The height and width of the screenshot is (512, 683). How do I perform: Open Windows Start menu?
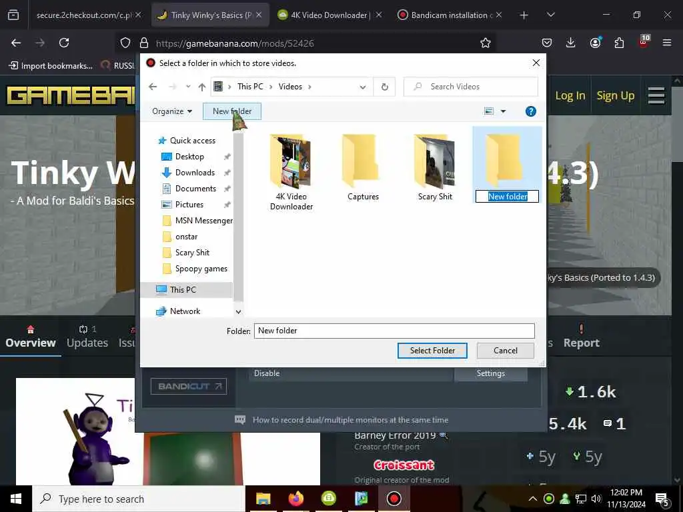pyautogui.click(x=16, y=499)
